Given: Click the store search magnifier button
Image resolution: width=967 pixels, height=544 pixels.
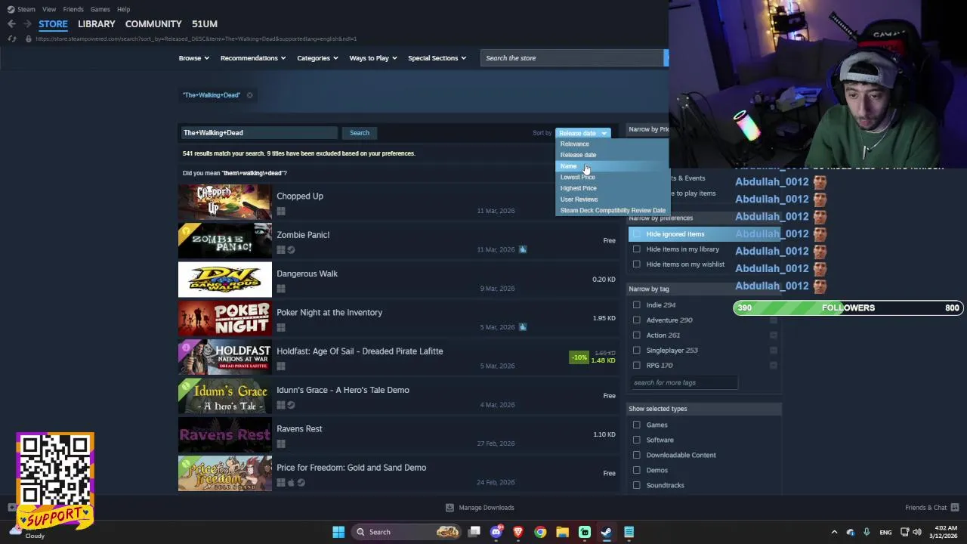Looking at the screenshot, I should click(666, 58).
